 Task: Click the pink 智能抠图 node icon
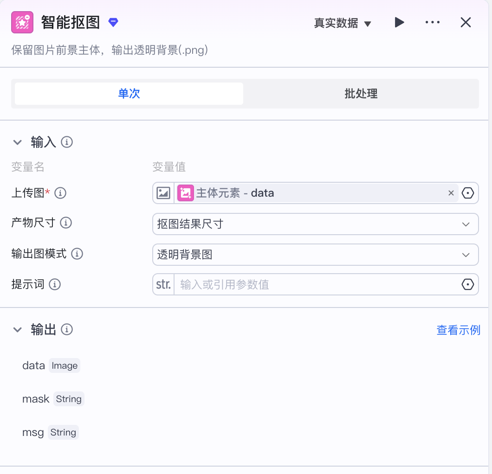click(x=21, y=22)
